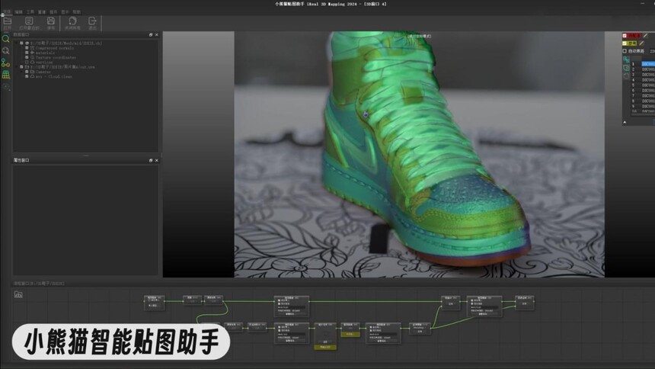Click the Open folder toolbar icon
The image size is (655, 369).
(8, 21)
